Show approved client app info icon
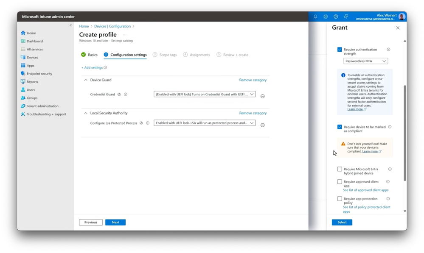 click(x=388, y=182)
